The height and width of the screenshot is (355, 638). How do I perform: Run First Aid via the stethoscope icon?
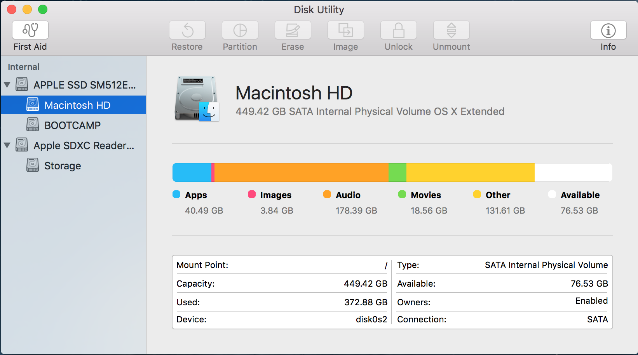[x=30, y=30]
